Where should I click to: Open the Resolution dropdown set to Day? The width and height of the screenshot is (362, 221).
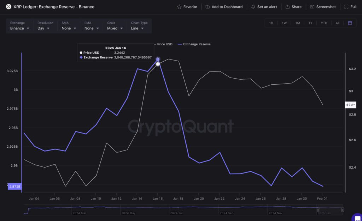pos(45,25)
